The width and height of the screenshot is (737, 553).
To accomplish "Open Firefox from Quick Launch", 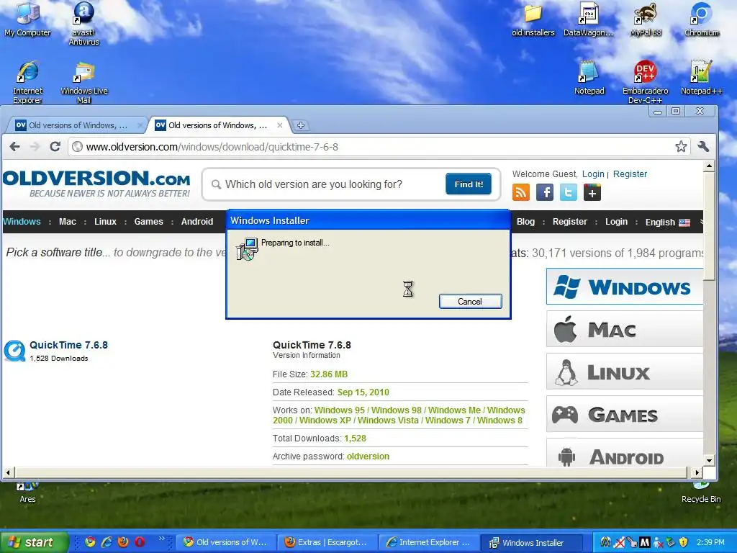I will (x=123, y=541).
